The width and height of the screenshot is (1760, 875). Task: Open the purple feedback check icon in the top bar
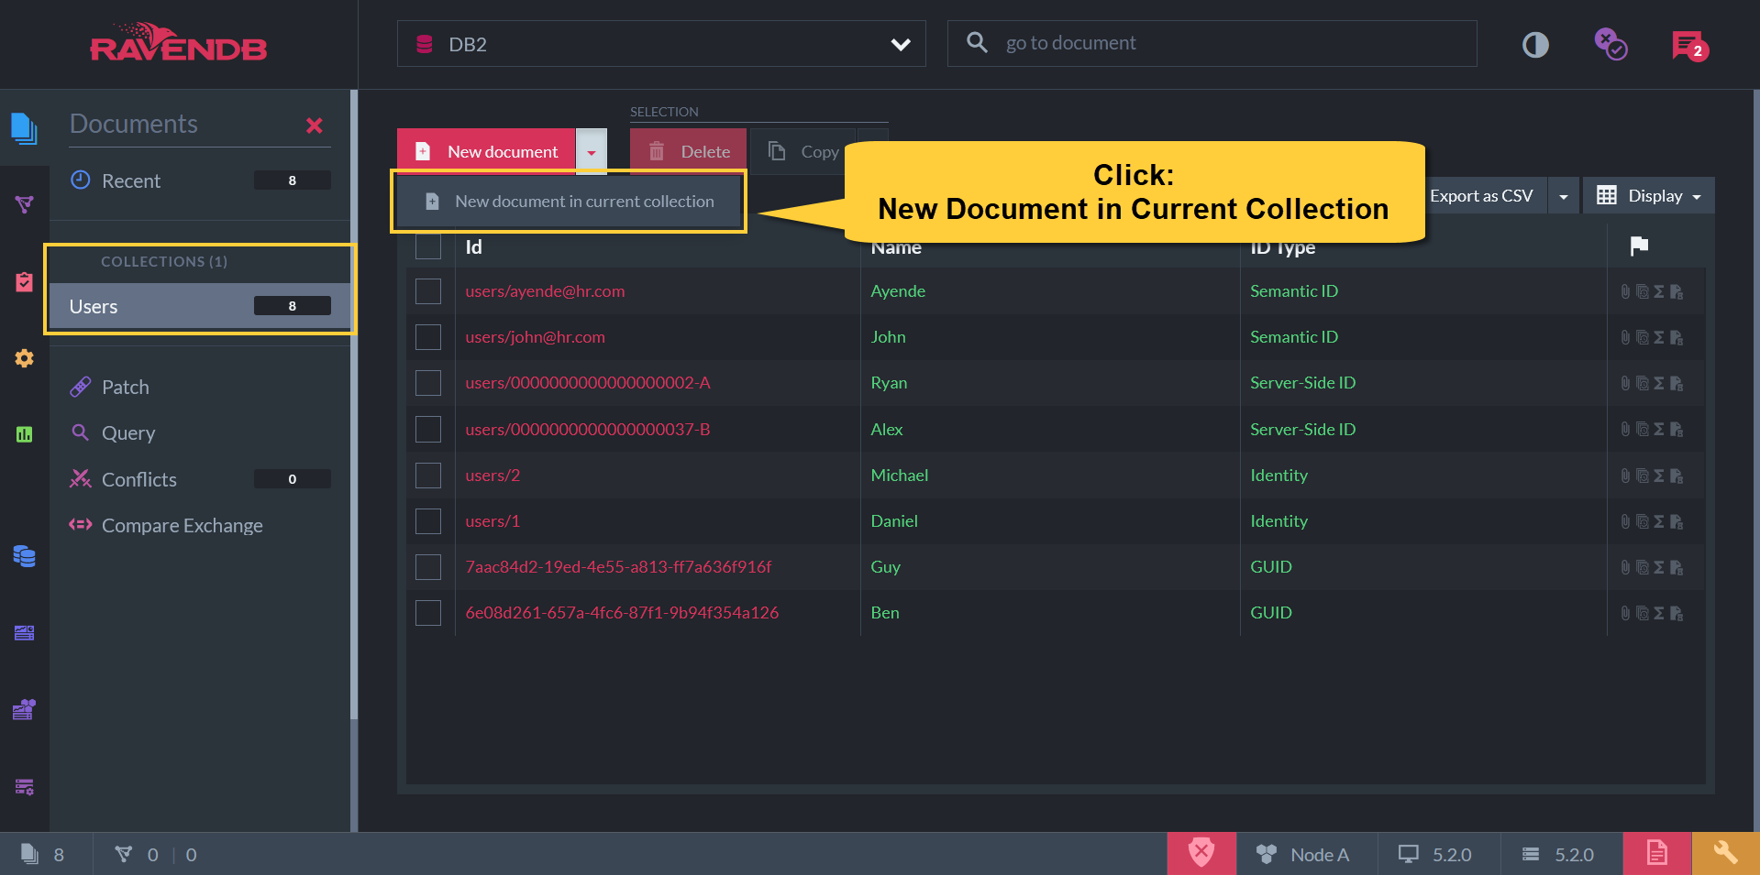pos(1611,44)
